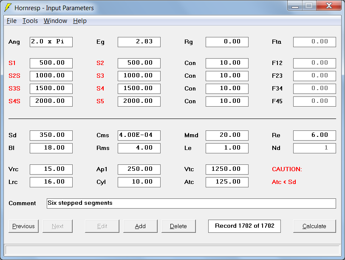The height and width of the screenshot is (260, 345).
Task: Click the red S5 label
Action: (x=100, y=102)
